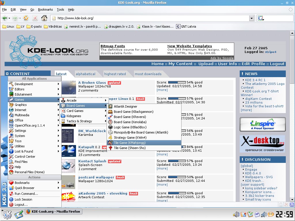Click the Bitmap Fonts ad link

113,46
